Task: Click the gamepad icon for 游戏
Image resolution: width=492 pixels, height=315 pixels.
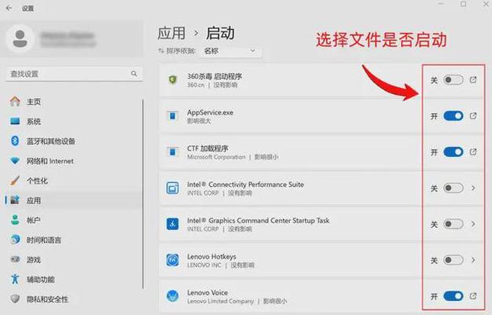Action: click(x=15, y=259)
